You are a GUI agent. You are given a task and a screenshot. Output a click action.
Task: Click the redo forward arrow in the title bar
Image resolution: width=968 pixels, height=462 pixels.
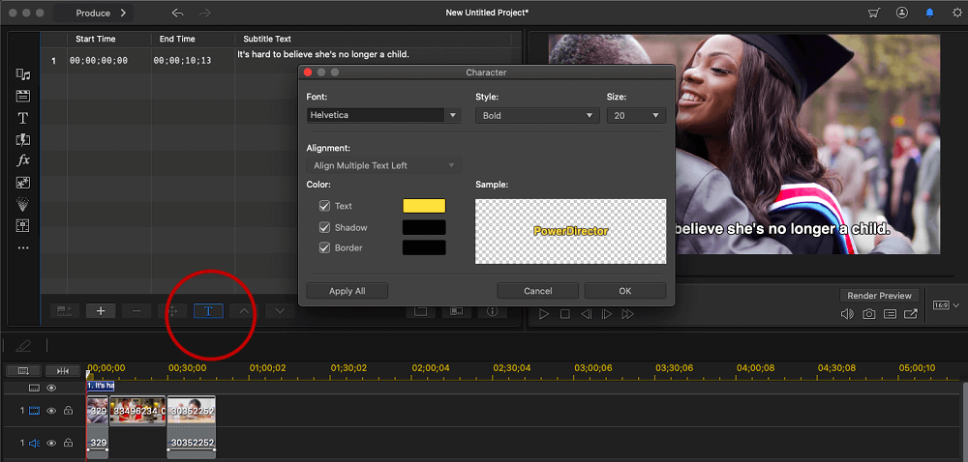point(205,13)
